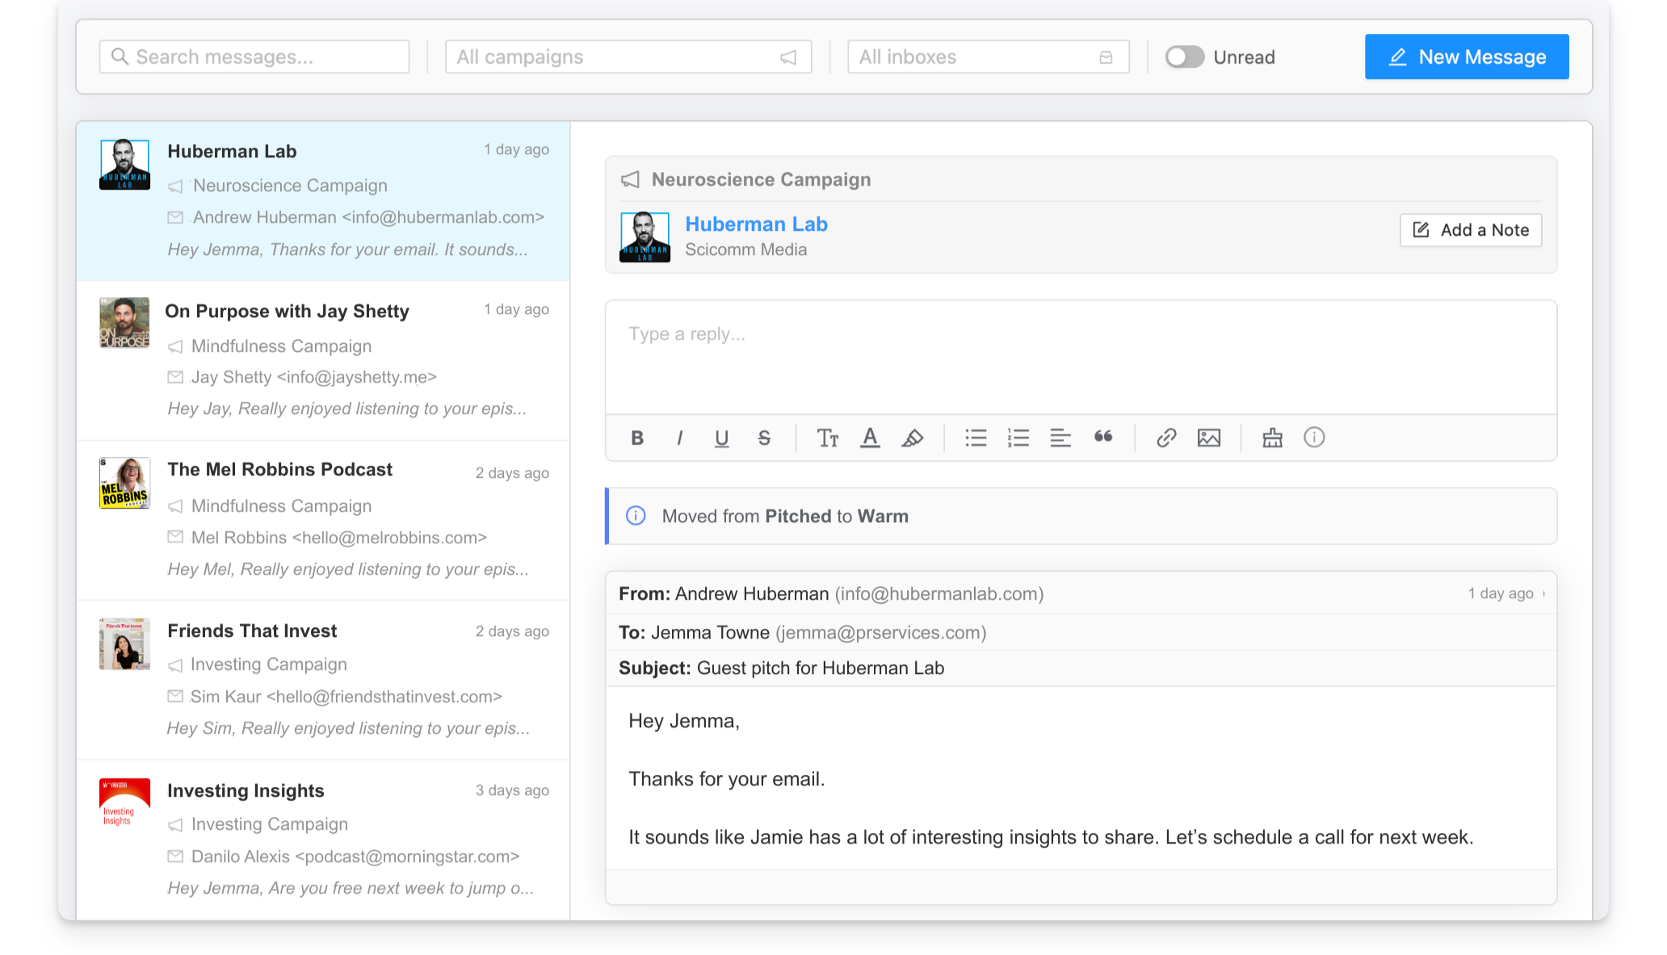This screenshot has width=1667, height=955.
Task: Click the Mel Robbins podcast cover thumbnail
Action: (x=124, y=483)
